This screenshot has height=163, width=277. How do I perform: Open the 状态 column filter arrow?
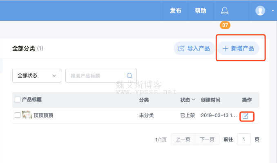[x=193, y=100]
